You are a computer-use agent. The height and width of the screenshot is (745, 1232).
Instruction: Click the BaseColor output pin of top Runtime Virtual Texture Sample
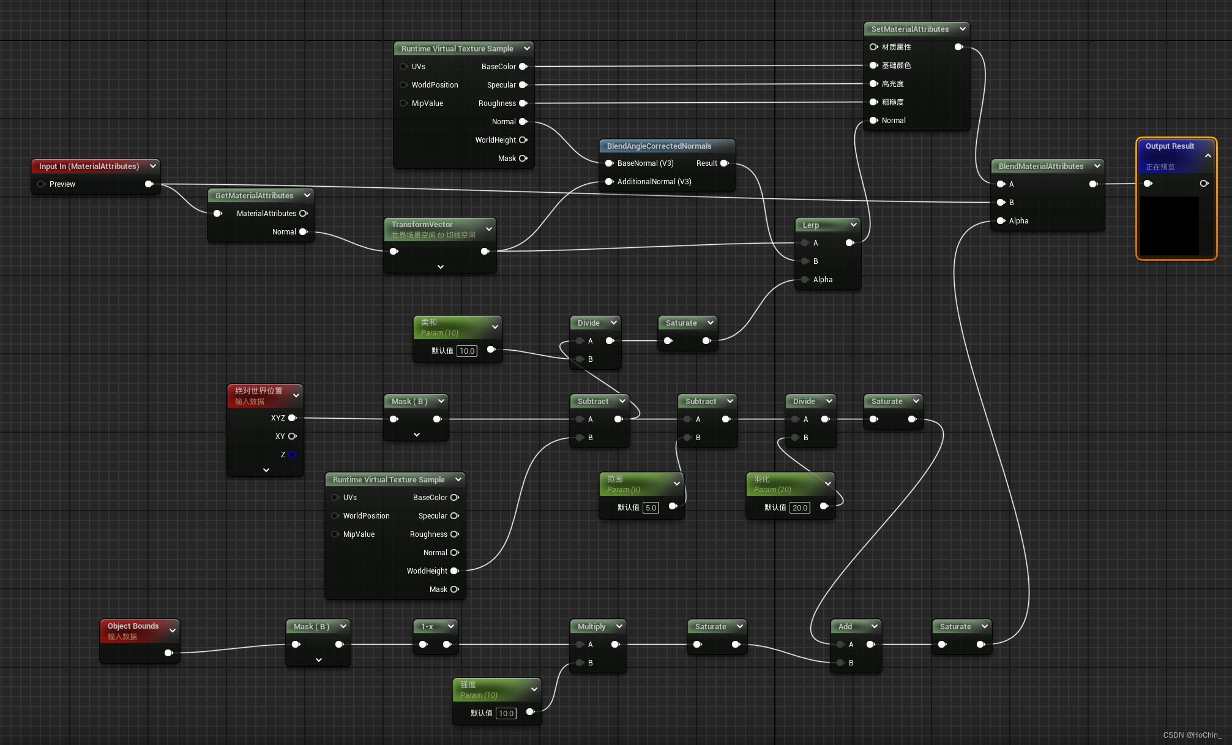point(523,67)
